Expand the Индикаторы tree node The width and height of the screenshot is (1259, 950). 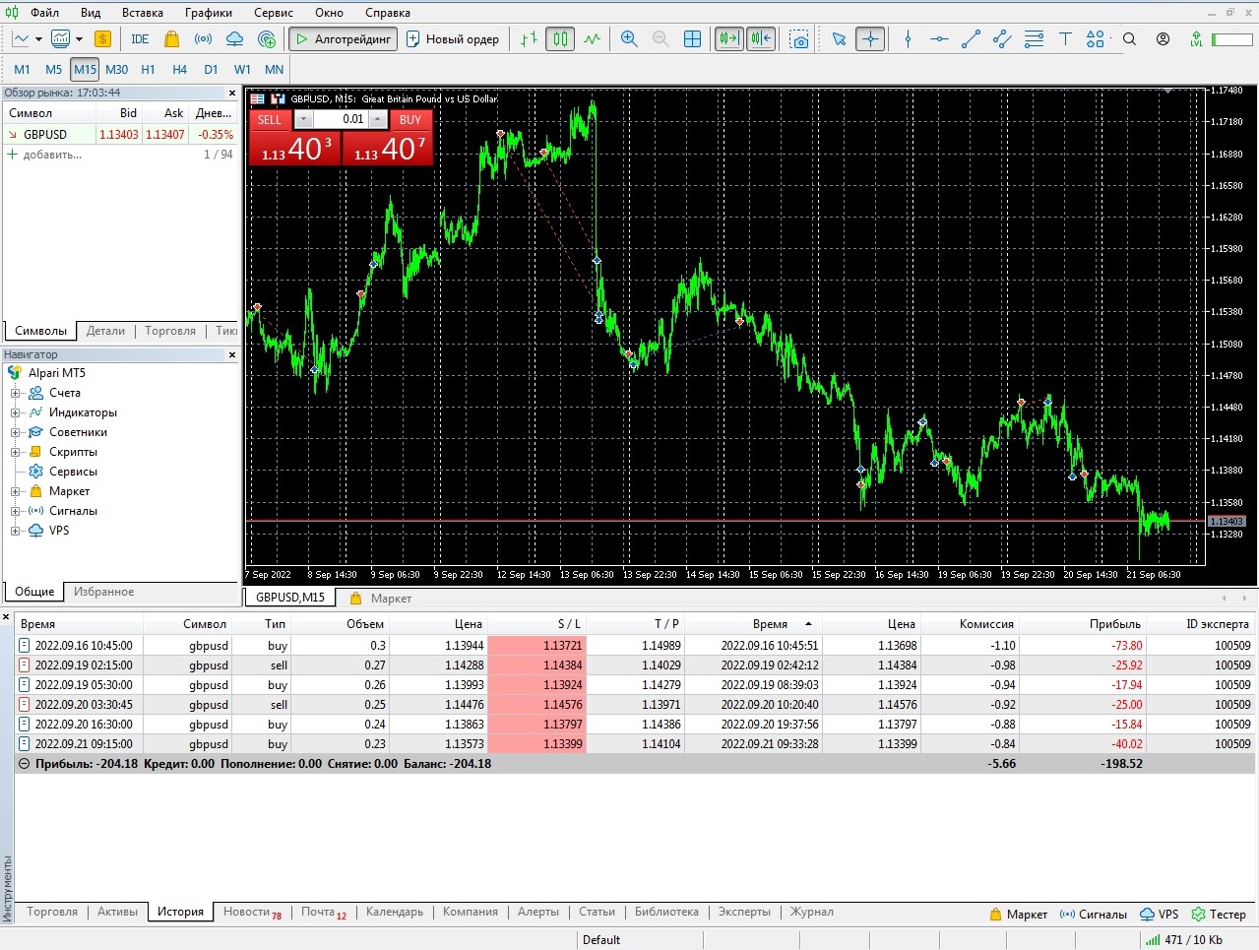(15, 412)
